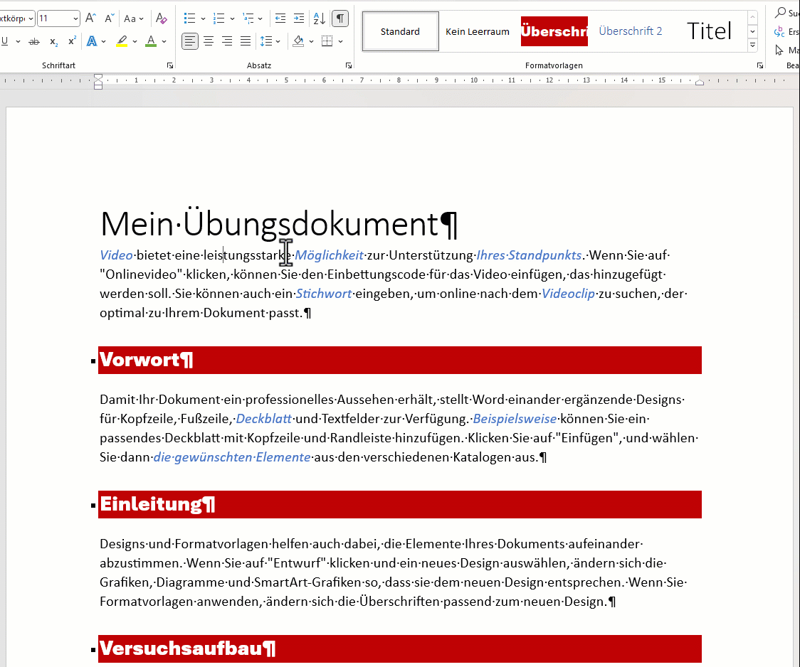Open the font size dropdown

click(x=75, y=18)
